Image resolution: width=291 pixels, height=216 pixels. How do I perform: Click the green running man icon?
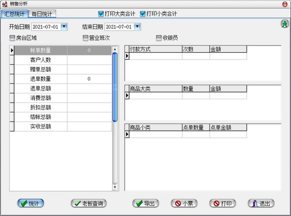pyautogui.click(x=285, y=24)
